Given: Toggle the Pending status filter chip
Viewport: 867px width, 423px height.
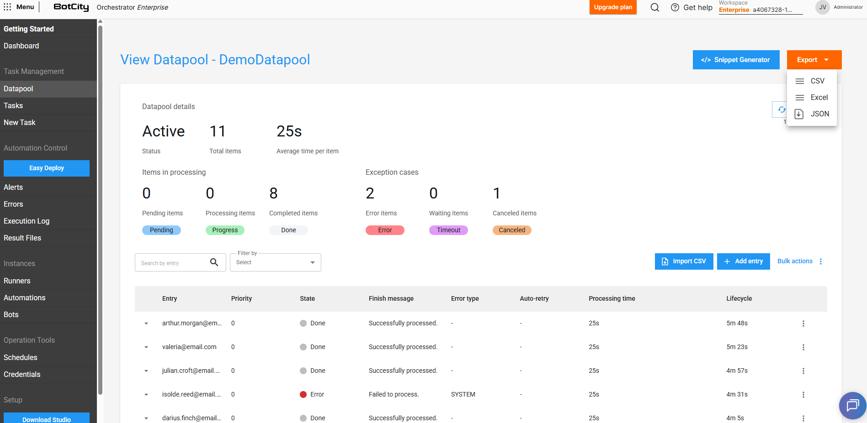Looking at the screenshot, I should [161, 230].
